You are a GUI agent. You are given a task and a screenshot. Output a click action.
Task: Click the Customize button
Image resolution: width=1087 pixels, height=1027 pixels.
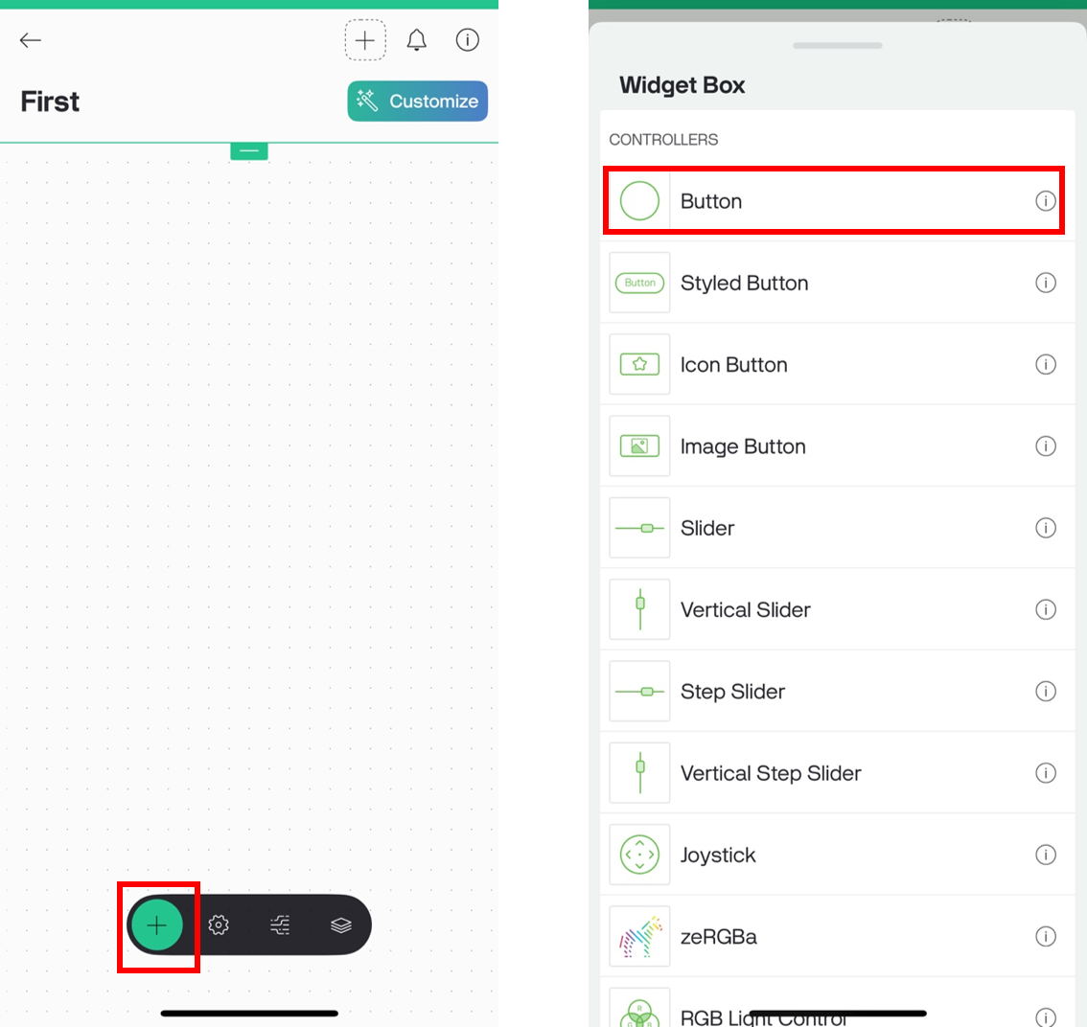[417, 102]
